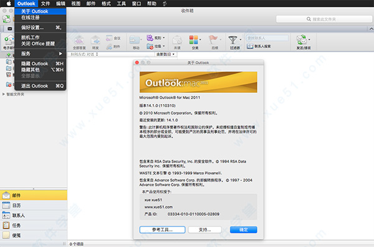Click the Filters funnel icon
This screenshot has height=247, width=374.
pyautogui.click(x=233, y=40)
